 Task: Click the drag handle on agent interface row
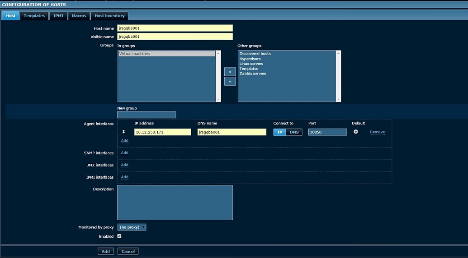124,132
